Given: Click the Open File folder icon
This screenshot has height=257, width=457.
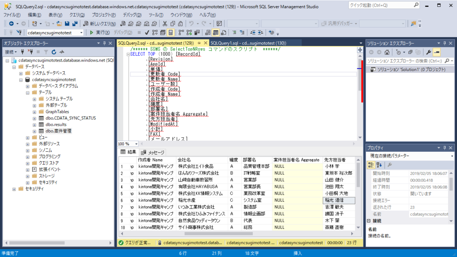Looking at the screenshot, I should [x=59, y=24].
